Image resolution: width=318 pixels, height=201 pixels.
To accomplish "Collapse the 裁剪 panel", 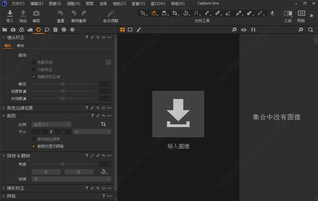I will click(4, 116).
